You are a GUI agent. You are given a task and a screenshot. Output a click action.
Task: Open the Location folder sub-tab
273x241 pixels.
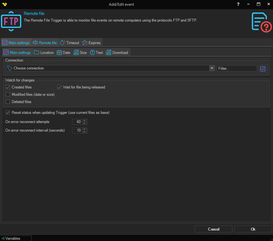[x=44, y=53]
